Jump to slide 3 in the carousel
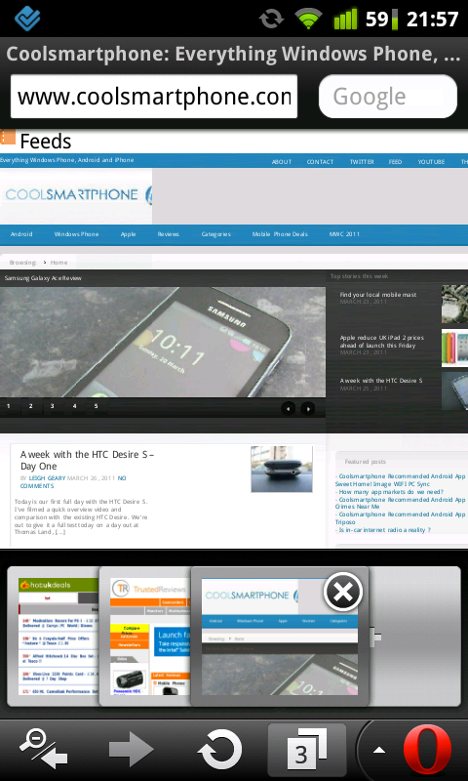The width and height of the screenshot is (468, 781). click(53, 406)
